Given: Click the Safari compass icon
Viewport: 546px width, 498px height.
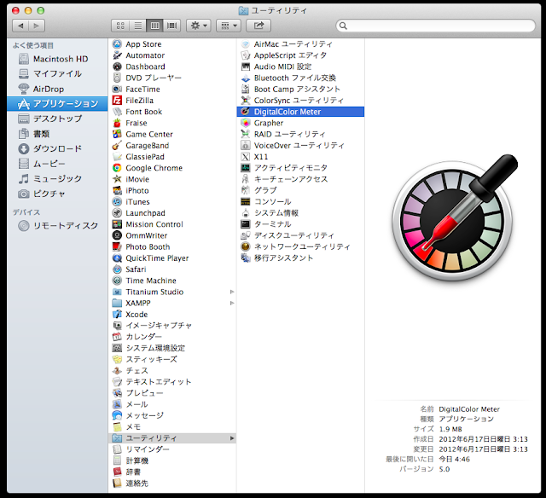Looking at the screenshot, I should [117, 269].
